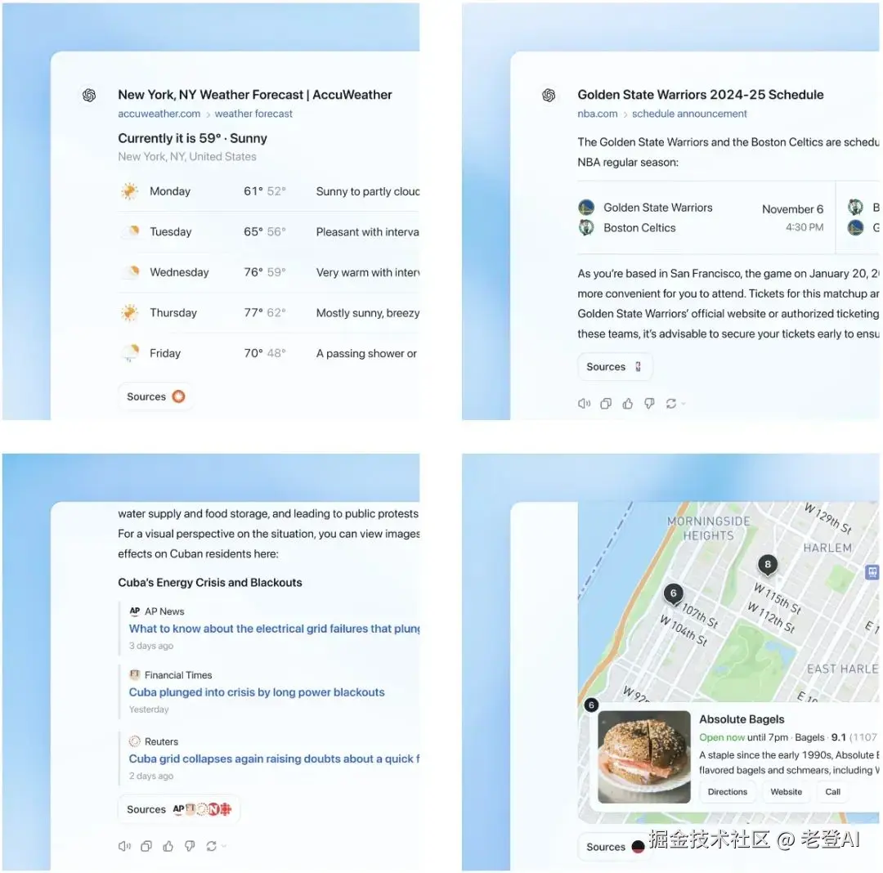Click the weather forecast breadcrumb text
Screen dimensions: 883x873
[x=253, y=114]
